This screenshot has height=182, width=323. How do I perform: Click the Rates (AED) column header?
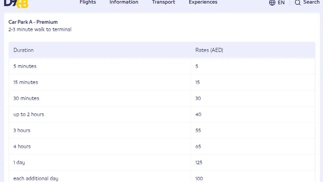click(x=209, y=50)
